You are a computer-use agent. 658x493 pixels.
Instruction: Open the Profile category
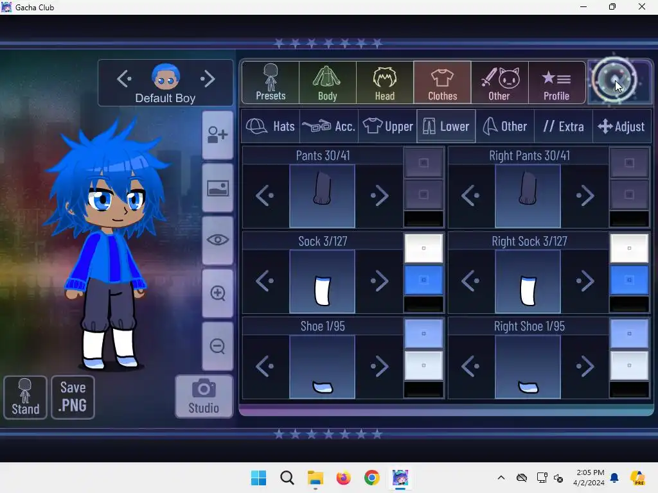(556, 83)
